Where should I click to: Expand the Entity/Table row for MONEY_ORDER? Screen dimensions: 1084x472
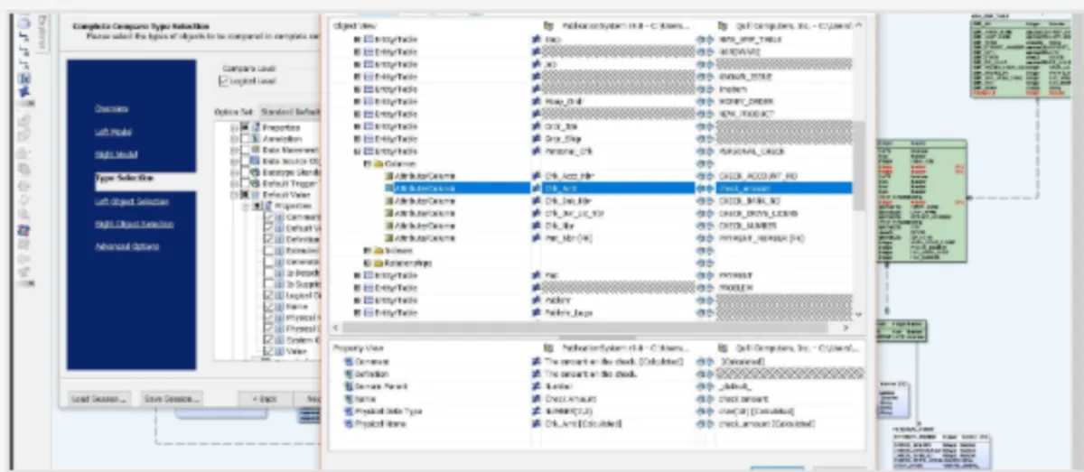tap(357, 101)
